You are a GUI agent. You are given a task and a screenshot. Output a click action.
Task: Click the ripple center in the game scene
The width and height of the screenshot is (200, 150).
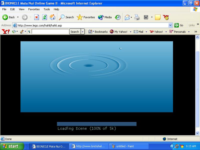point(88,65)
